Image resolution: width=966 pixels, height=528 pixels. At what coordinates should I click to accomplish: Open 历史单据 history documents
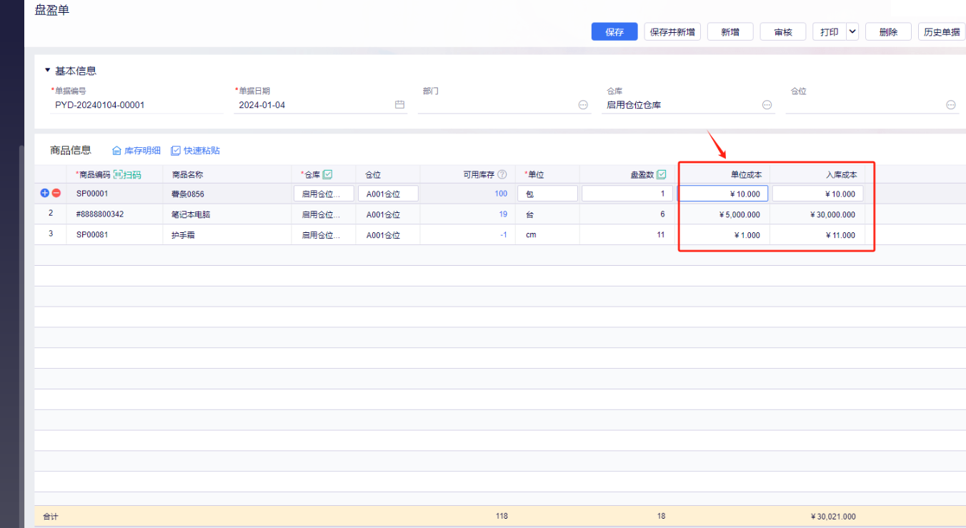coord(942,32)
